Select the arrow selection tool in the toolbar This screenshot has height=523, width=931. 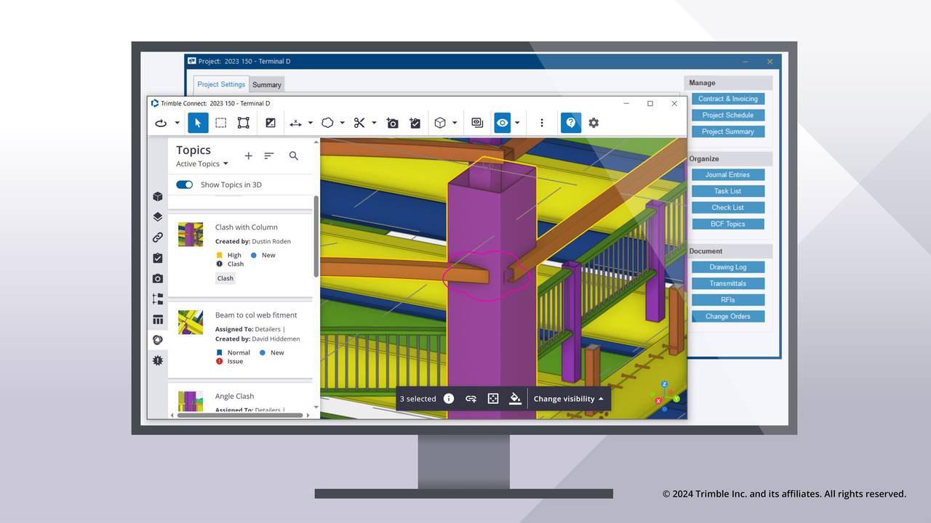click(x=197, y=122)
